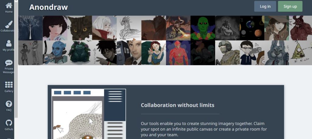
Task: Open the fire-breathing monster artwork
Action: click(178, 28)
